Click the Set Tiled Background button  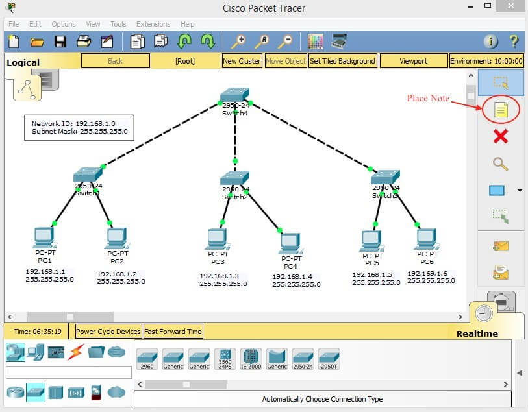[342, 61]
